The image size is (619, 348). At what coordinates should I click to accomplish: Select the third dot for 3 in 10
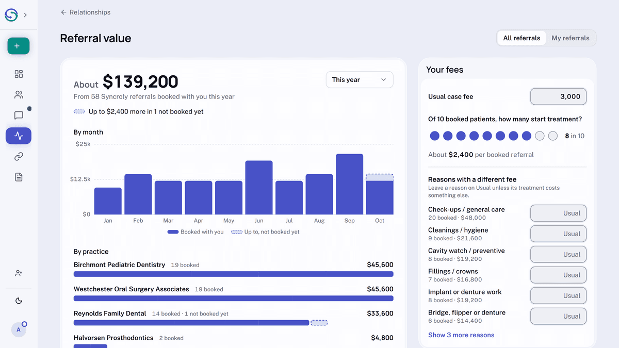(461, 136)
